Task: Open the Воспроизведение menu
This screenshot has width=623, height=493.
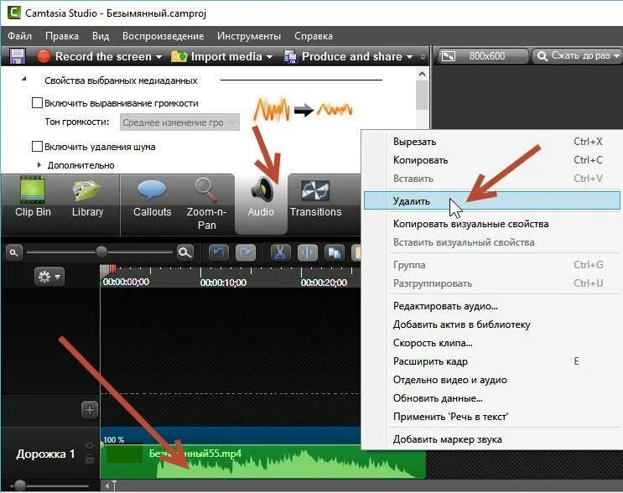Action: pyautogui.click(x=163, y=36)
